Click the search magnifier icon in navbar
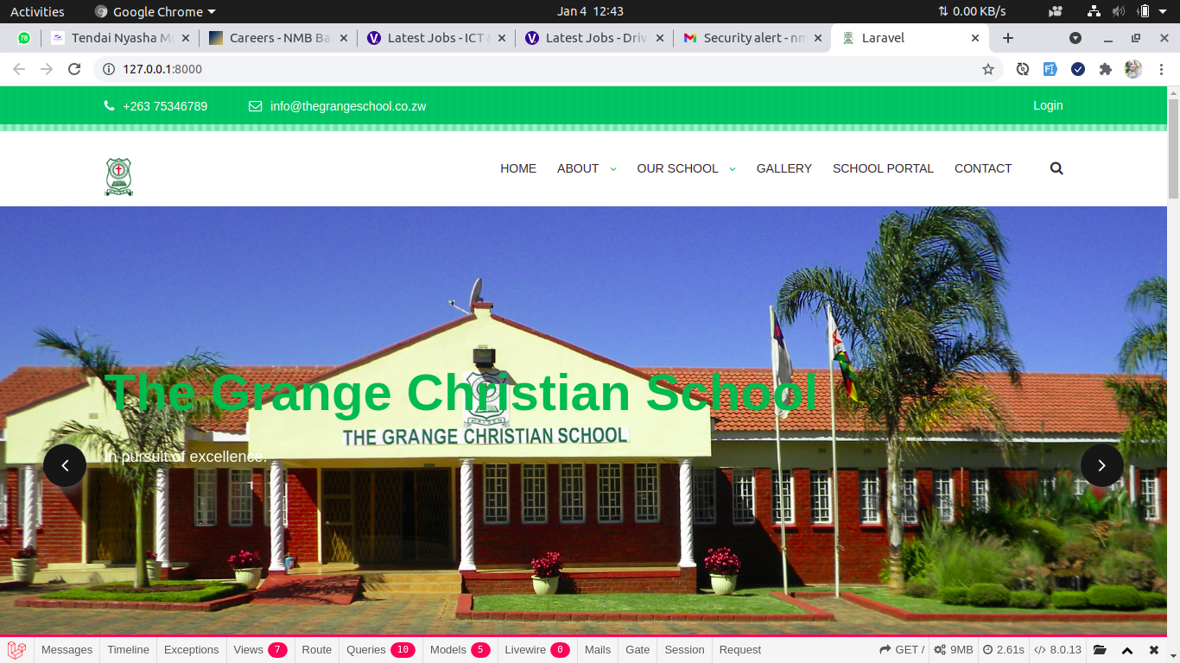 [1056, 168]
